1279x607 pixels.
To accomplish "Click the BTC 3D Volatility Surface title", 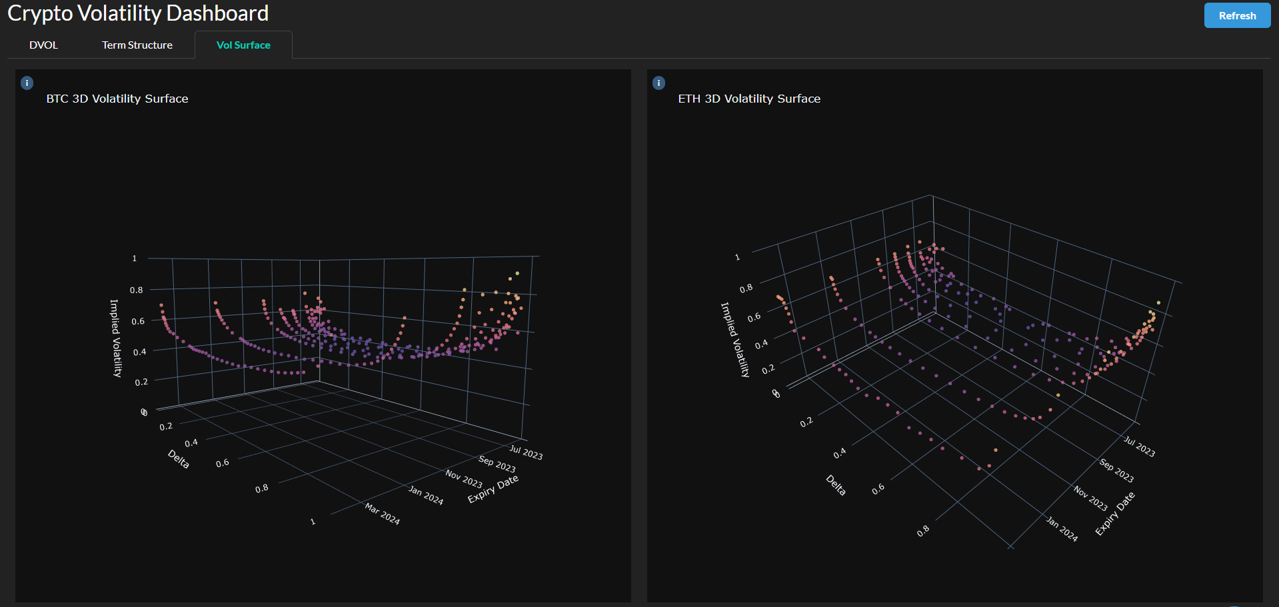I will pyautogui.click(x=117, y=99).
